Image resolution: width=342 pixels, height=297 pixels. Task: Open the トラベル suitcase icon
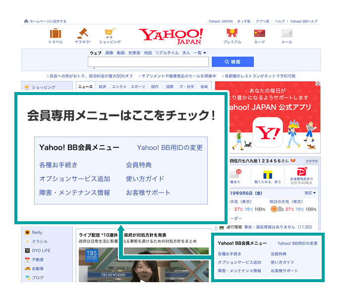[x=56, y=34]
